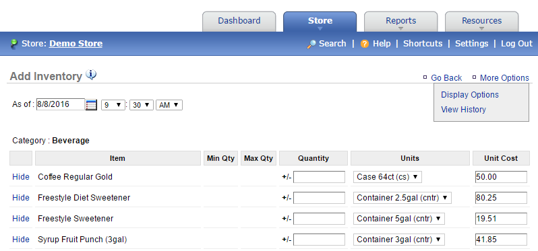The image size is (538, 251).
Task: Select Display Options from the menu
Action: click(470, 95)
